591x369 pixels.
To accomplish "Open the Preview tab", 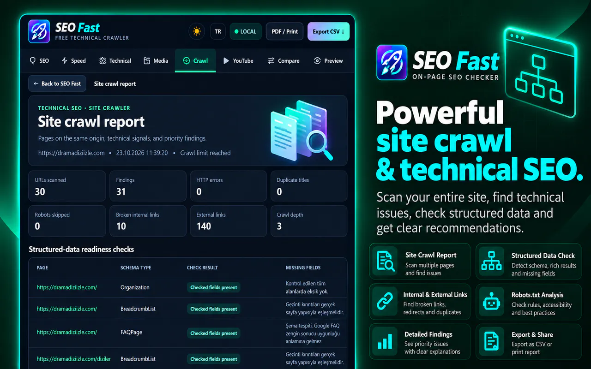I will tap(328, 60).
